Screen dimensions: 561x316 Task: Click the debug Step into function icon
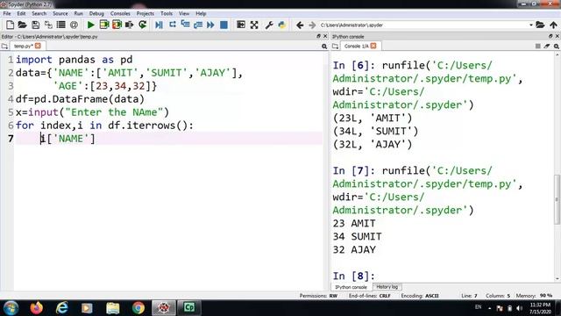point(185,25)
